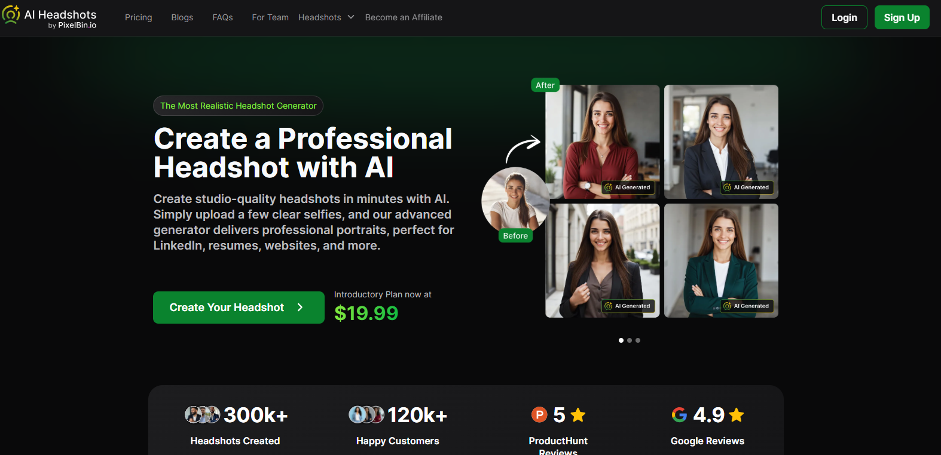Click the Login button
Image resolution: width=941 pixels, height=455 pixels.
[844, 17]
